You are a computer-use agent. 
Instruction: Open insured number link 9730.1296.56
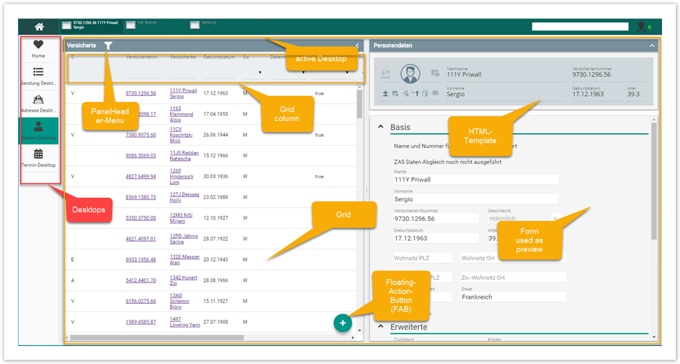140,93
